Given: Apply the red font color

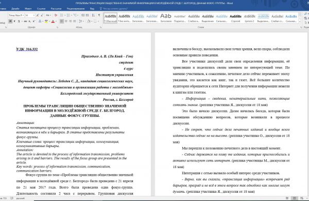Looking at the screenshot, I should pyautogui.click(x=53, y=21).
